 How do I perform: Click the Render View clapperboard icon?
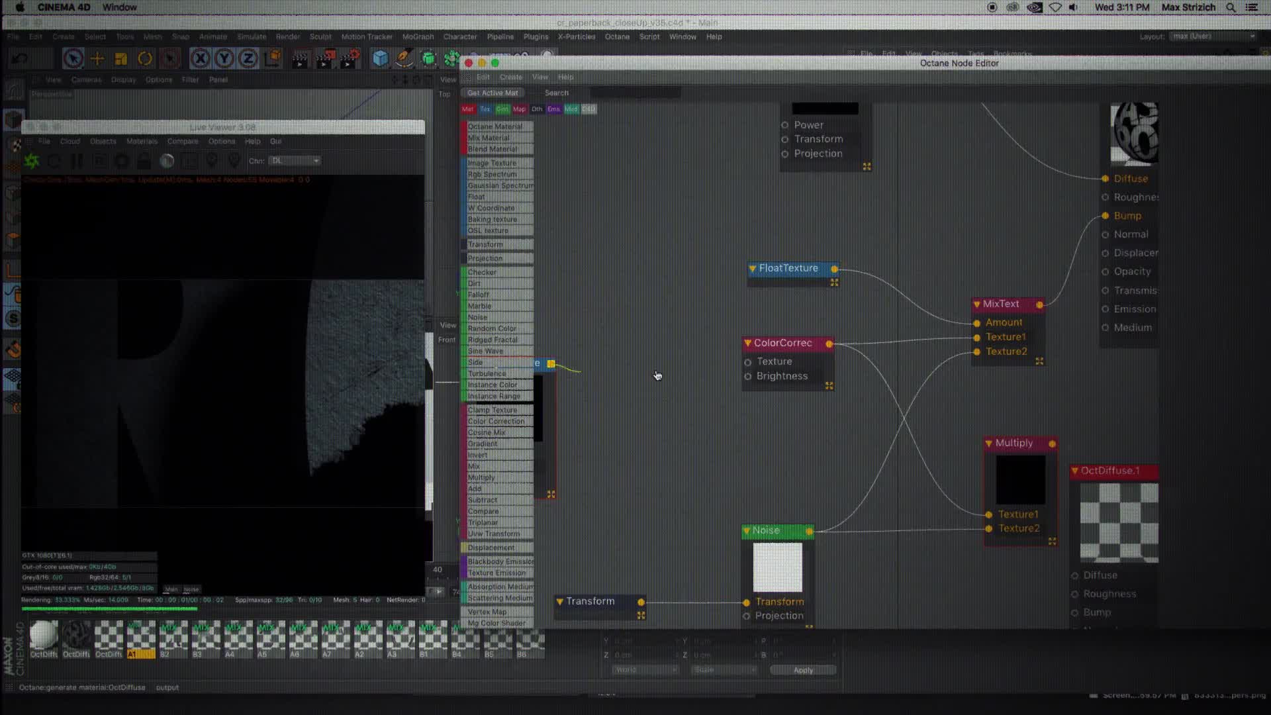coord(300,60)
